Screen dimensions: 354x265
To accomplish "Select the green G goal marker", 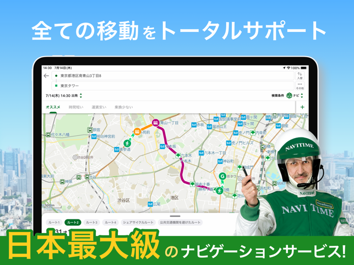I will pos(222,176).
